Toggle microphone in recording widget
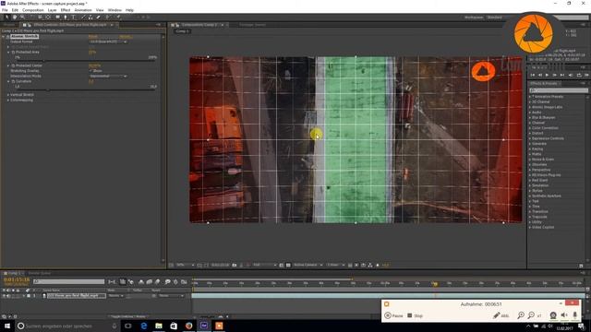 pos(574,315)
